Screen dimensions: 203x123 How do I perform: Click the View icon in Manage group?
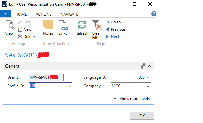[x=10, y=25]
